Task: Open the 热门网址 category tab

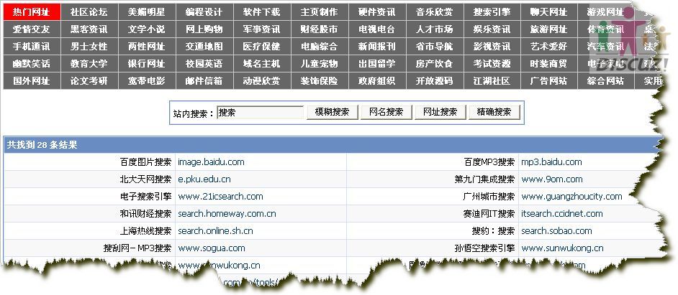Action: 32,12
